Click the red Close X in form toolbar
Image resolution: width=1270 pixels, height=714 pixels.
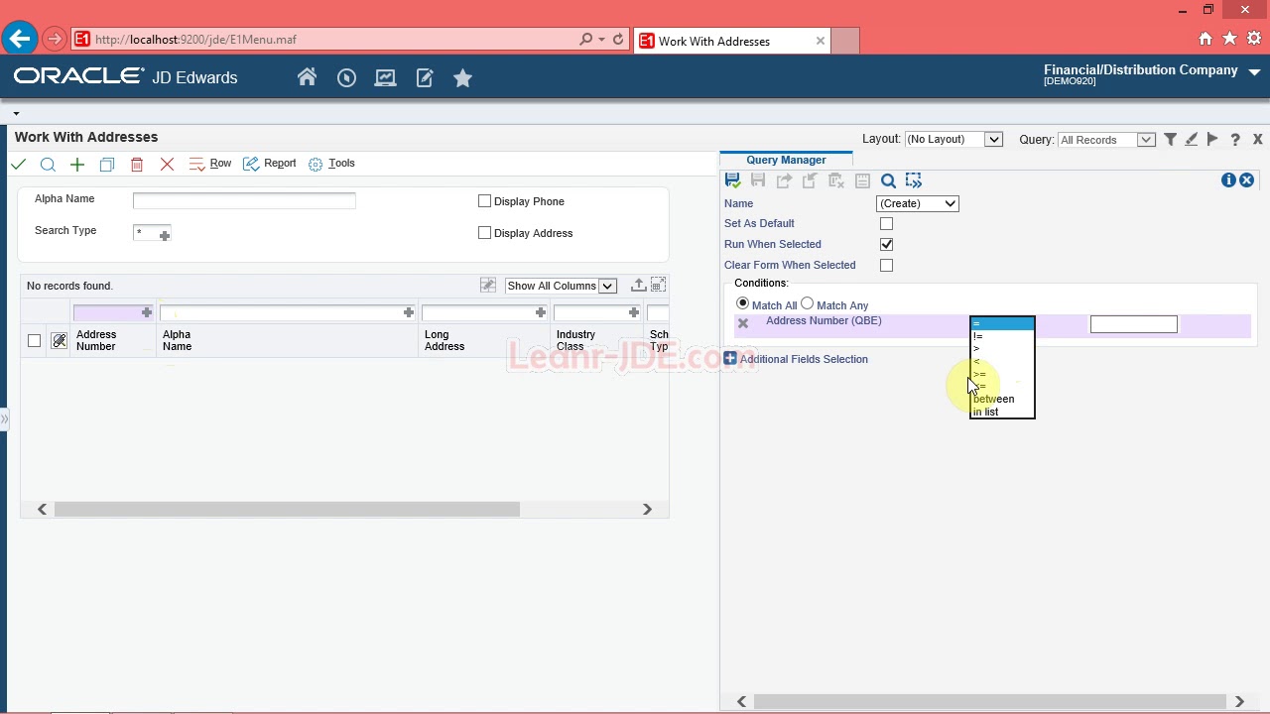[x=167, y=164]
